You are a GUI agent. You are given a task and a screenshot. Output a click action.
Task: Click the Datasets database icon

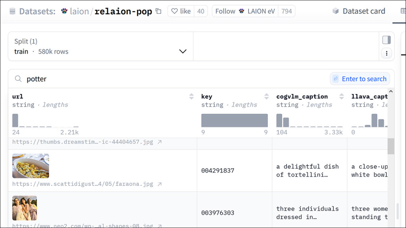12,11
